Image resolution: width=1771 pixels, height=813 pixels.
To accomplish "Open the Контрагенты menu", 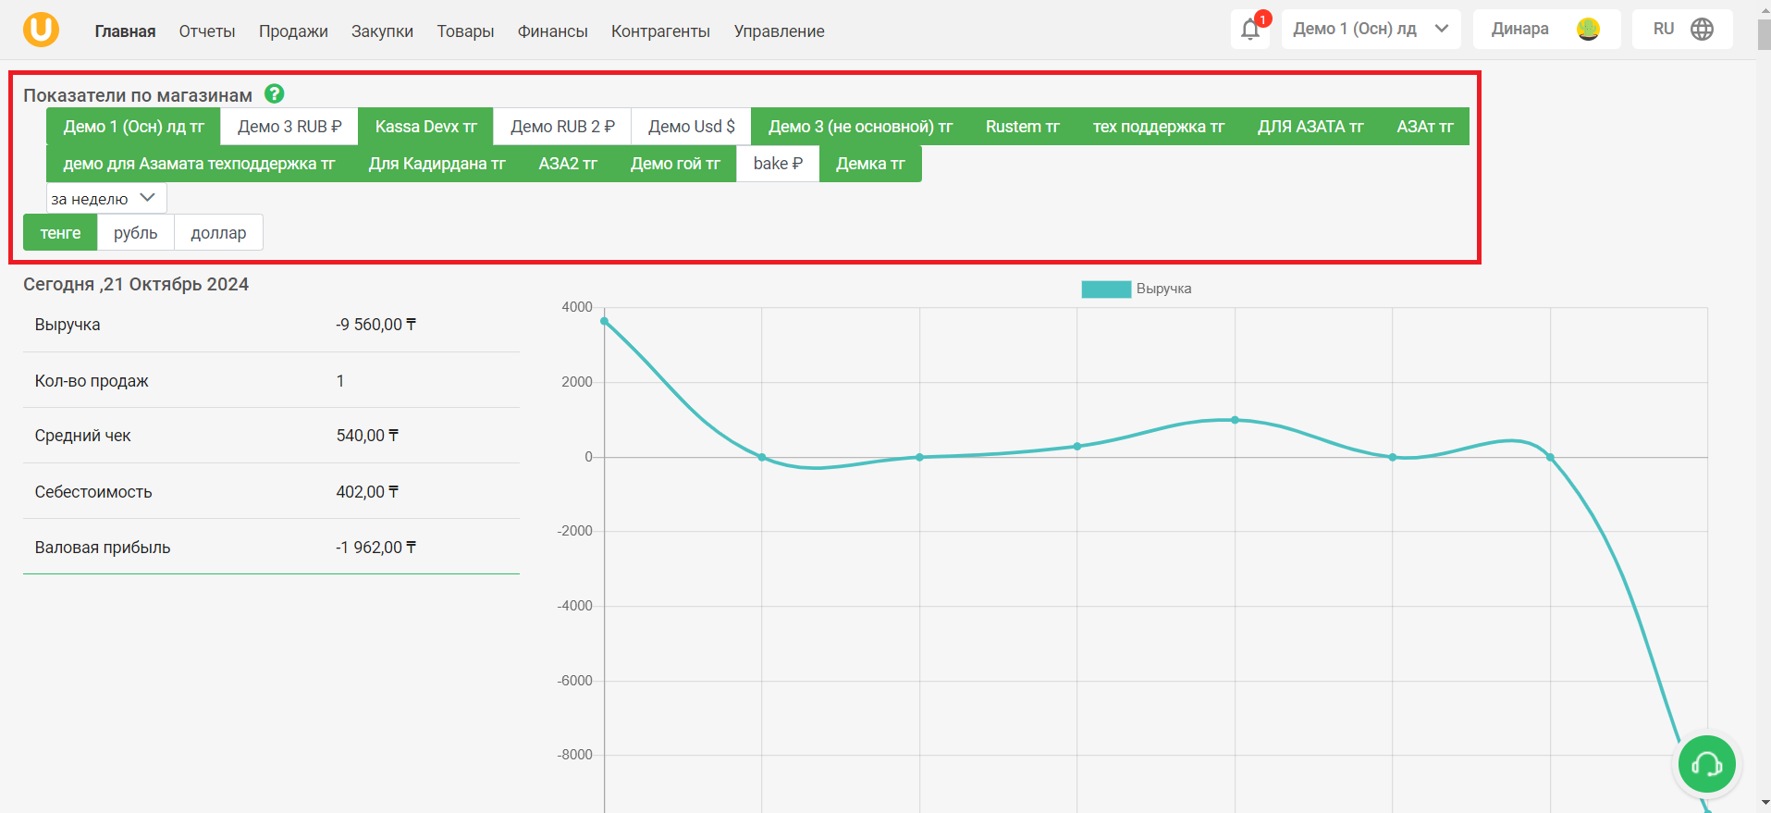I will [x=660, y=31].
